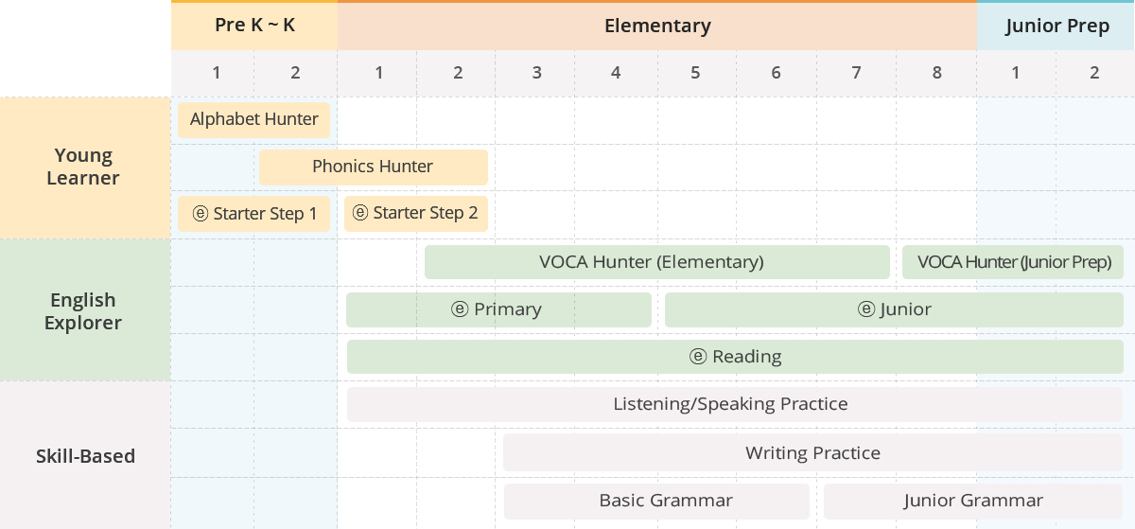Select Listening/Speaking Practice bar
Viewport: 1135px width, 529px height.
click(735, 404)
